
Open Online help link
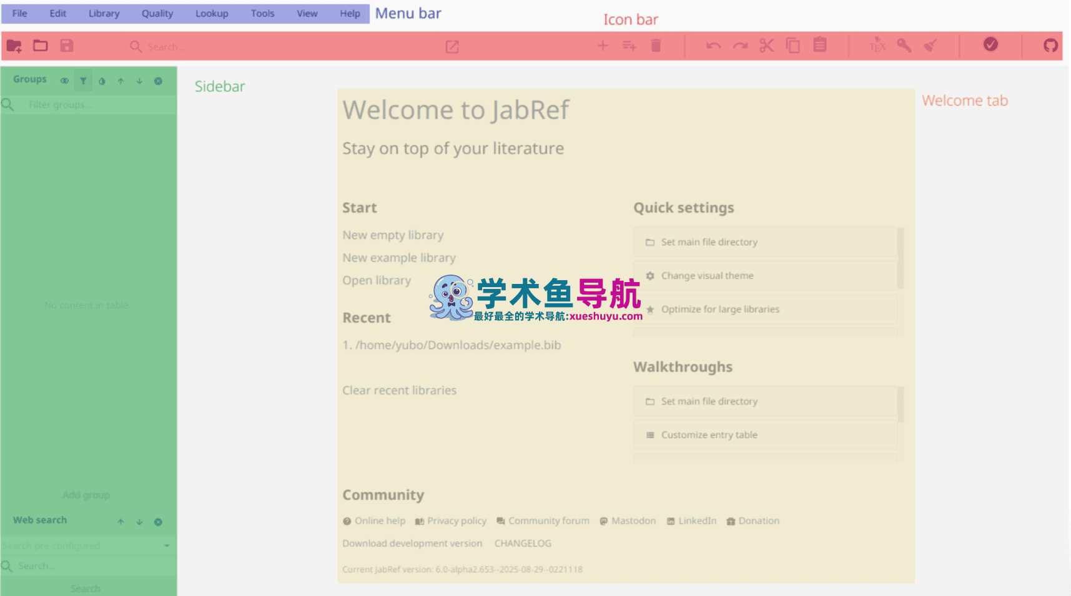point(374,521)
